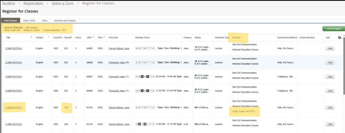Go to Select a Term breadcrumb link

tap(63, 3)
